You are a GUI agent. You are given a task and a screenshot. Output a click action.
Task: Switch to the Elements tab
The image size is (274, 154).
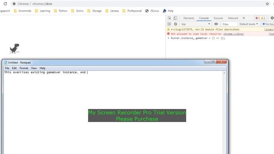click(x=189, y=18)
